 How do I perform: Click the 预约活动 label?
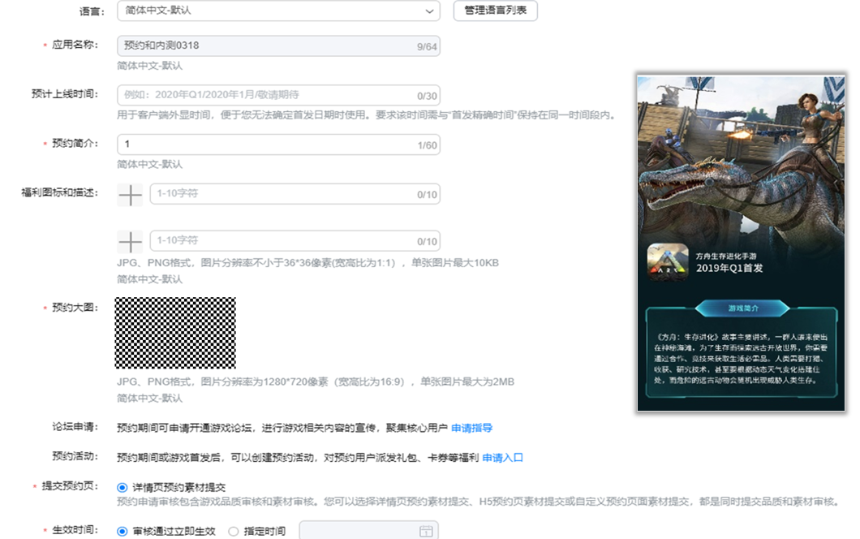(x=75, y=457)
